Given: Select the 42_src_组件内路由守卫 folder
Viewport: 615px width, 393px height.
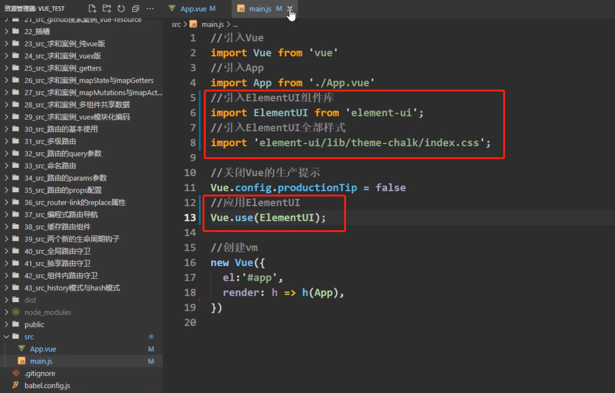Looking at the screenshot, I should (x=81, y=276).
